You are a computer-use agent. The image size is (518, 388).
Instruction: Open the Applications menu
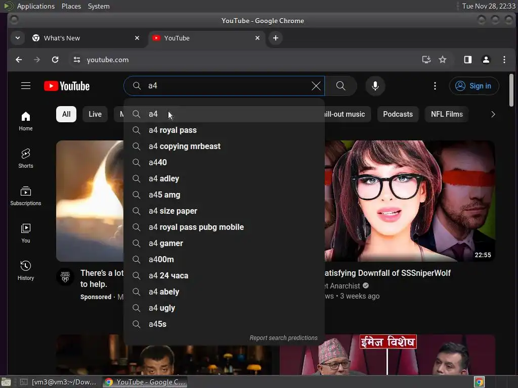pos(36,6)
